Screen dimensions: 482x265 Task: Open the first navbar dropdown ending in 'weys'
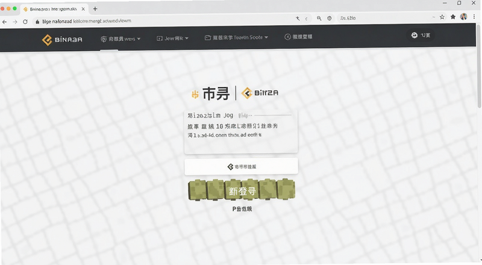(x=120, y=39)
